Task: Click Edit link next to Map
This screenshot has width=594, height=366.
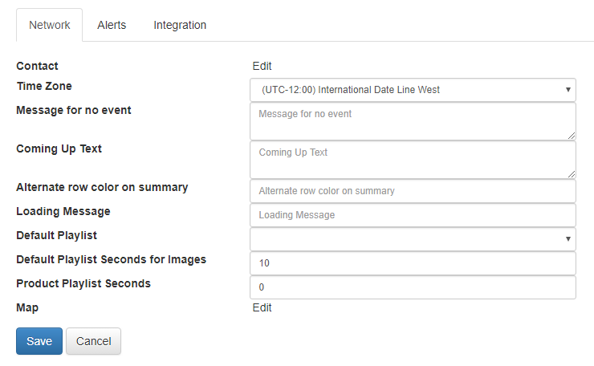Action: coord(262,307)
